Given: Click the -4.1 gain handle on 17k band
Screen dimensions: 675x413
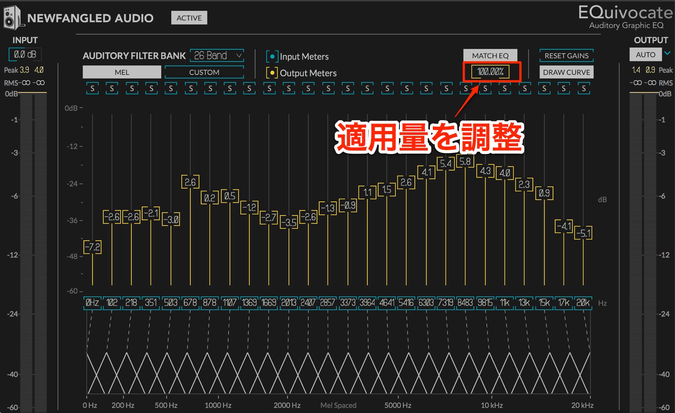Looking at the screenshot, I should pyautogui.click(x=564, y=226).
